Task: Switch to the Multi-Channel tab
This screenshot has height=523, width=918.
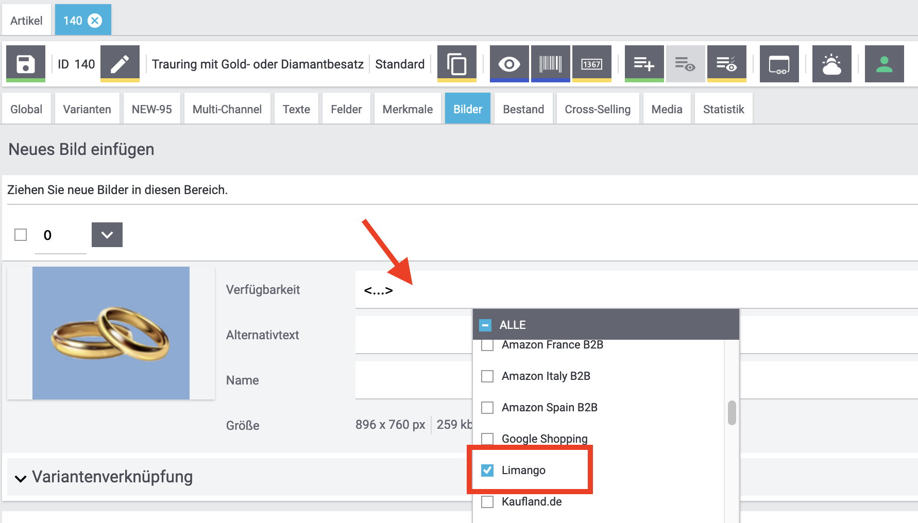Action: 227,109
